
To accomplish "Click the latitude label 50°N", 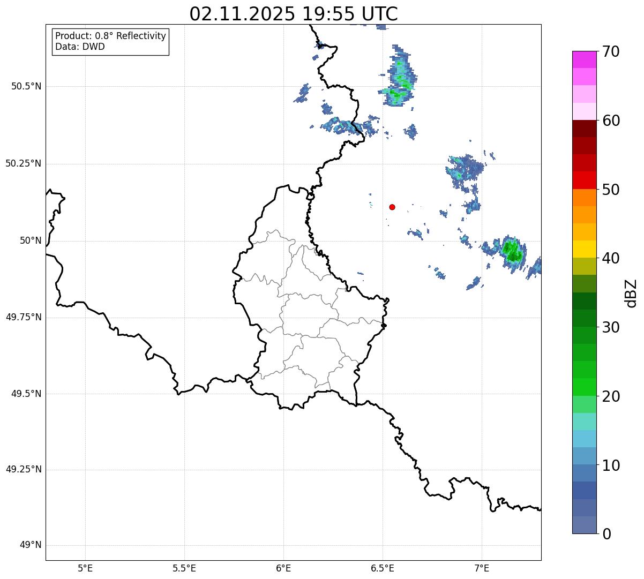I will click(31, 241).
